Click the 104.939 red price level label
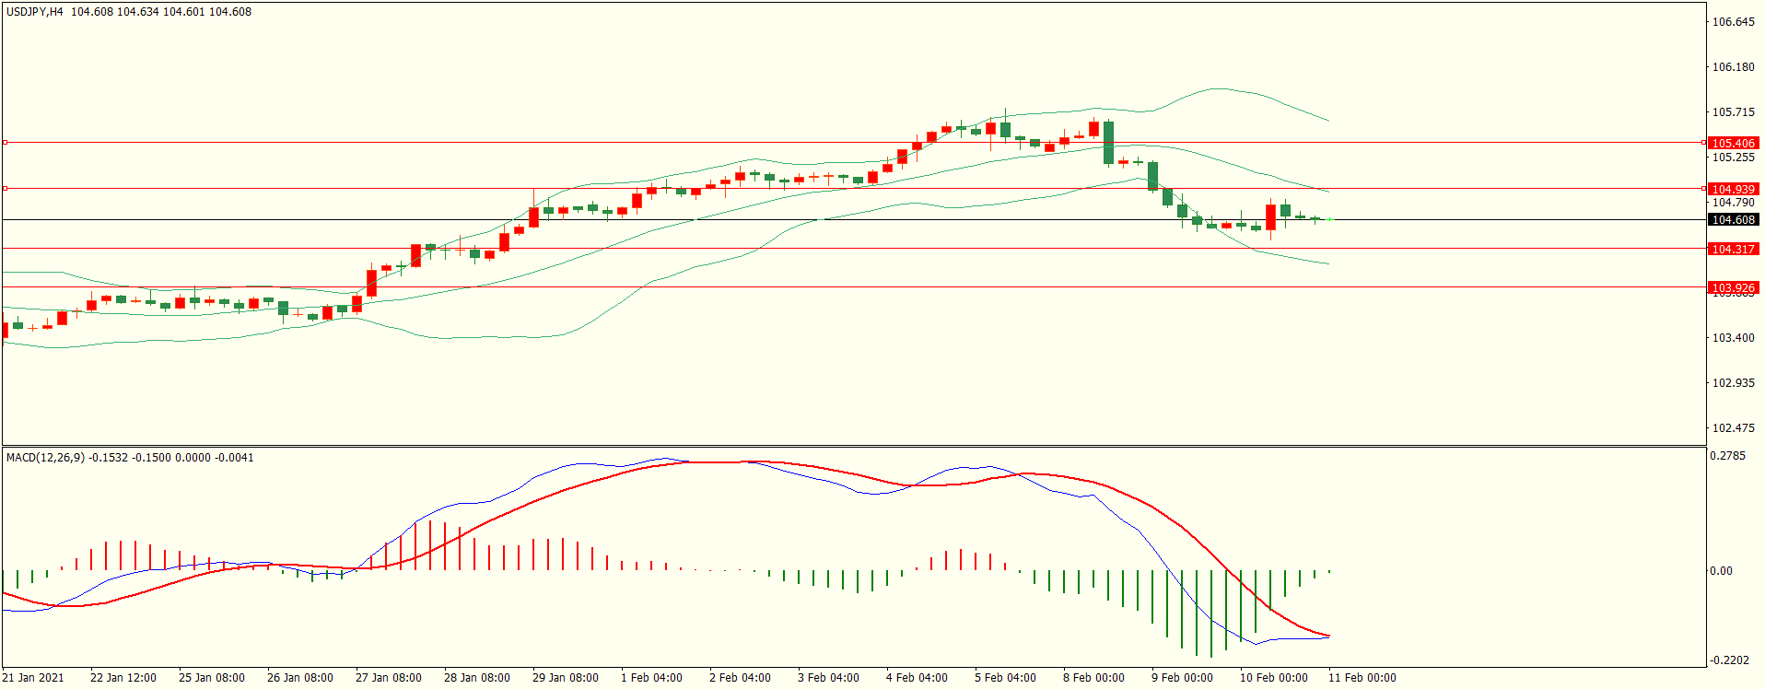Viewport: 1765px width, 689px height. pyautogui.click(x=1733, y=189)
